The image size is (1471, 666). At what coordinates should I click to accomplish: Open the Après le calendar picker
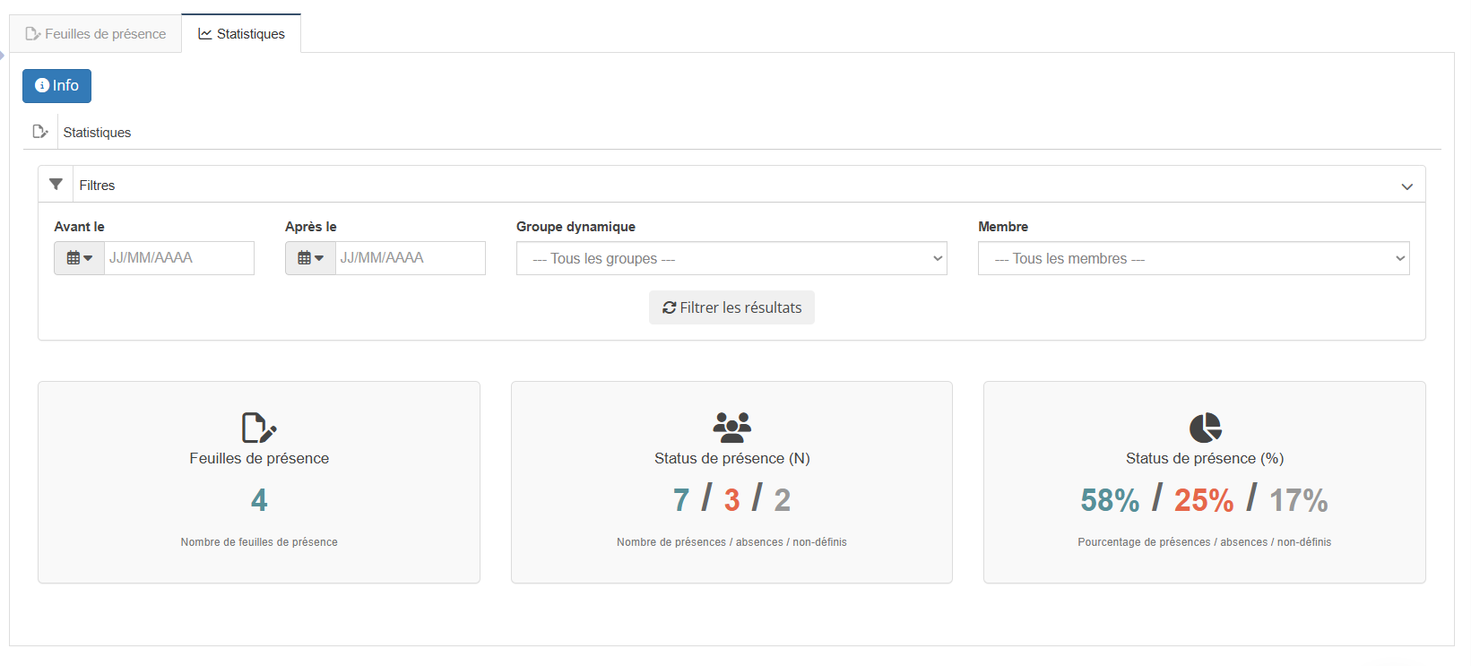pos(310,258)
